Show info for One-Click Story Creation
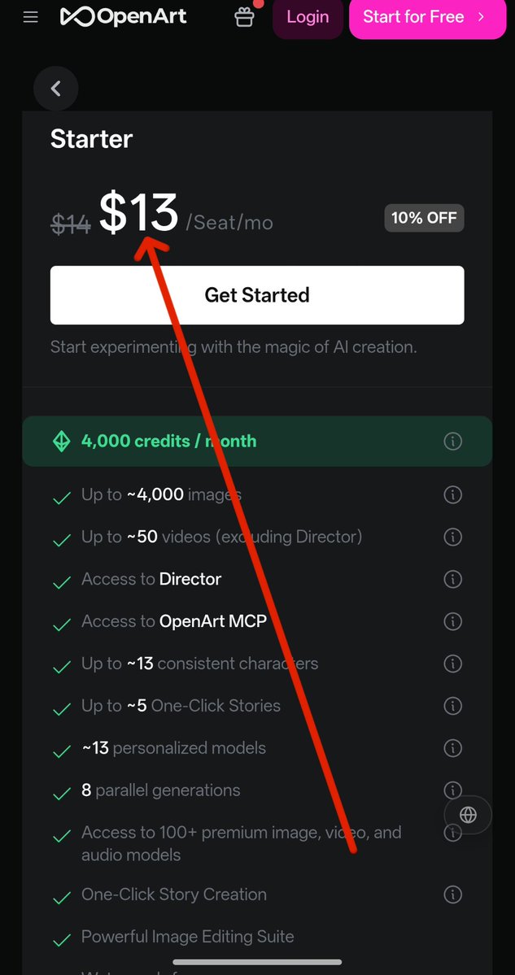The image size is (515, 975). 453,894
